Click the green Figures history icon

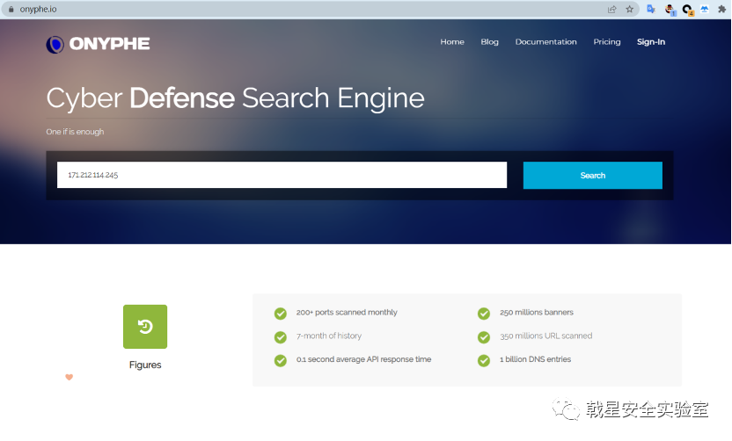click(x=145, y=326)
